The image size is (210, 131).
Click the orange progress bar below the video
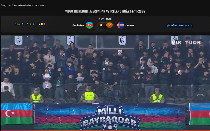105,130
